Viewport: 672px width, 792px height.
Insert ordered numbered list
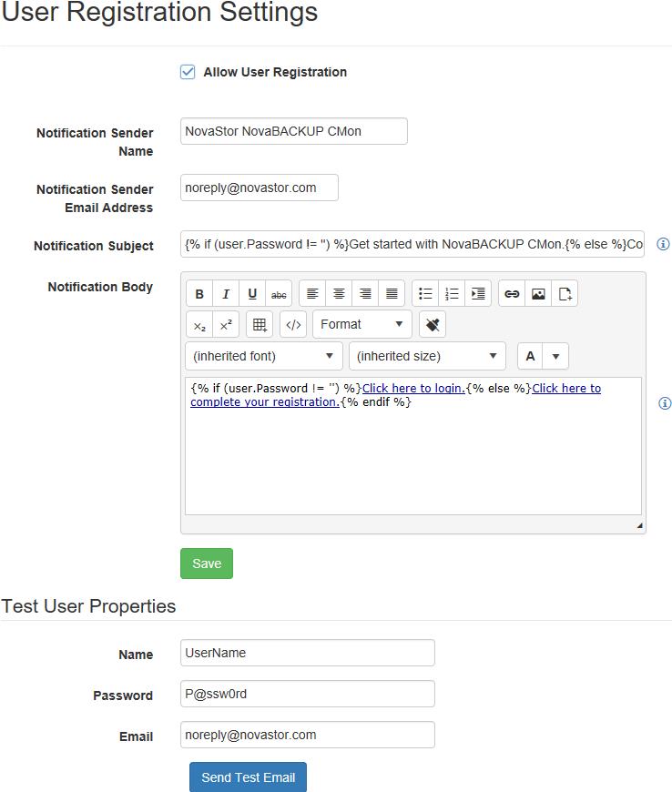(x=452, y=293)
